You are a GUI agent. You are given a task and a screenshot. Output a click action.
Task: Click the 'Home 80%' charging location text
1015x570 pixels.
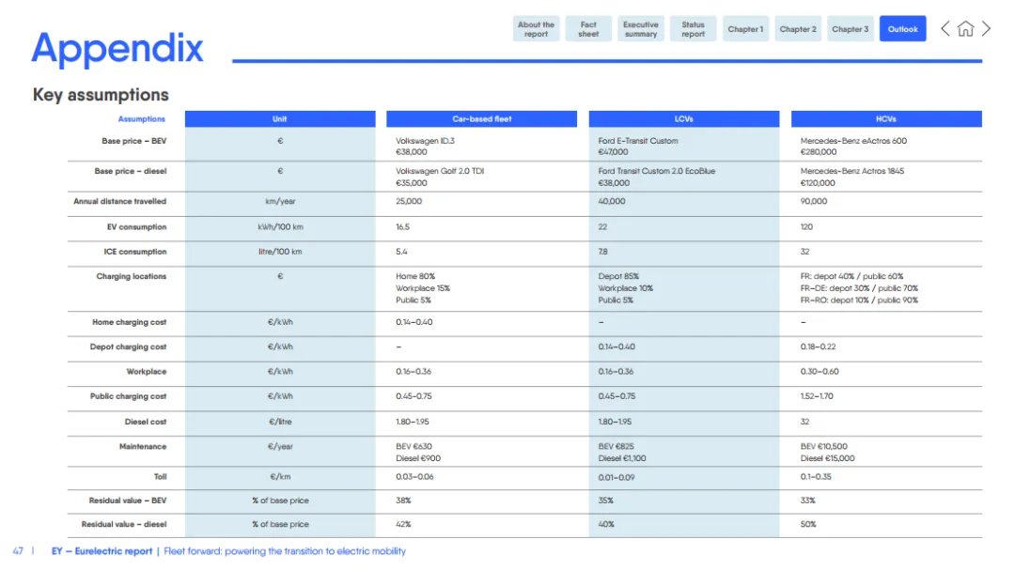tap(415, 276)
